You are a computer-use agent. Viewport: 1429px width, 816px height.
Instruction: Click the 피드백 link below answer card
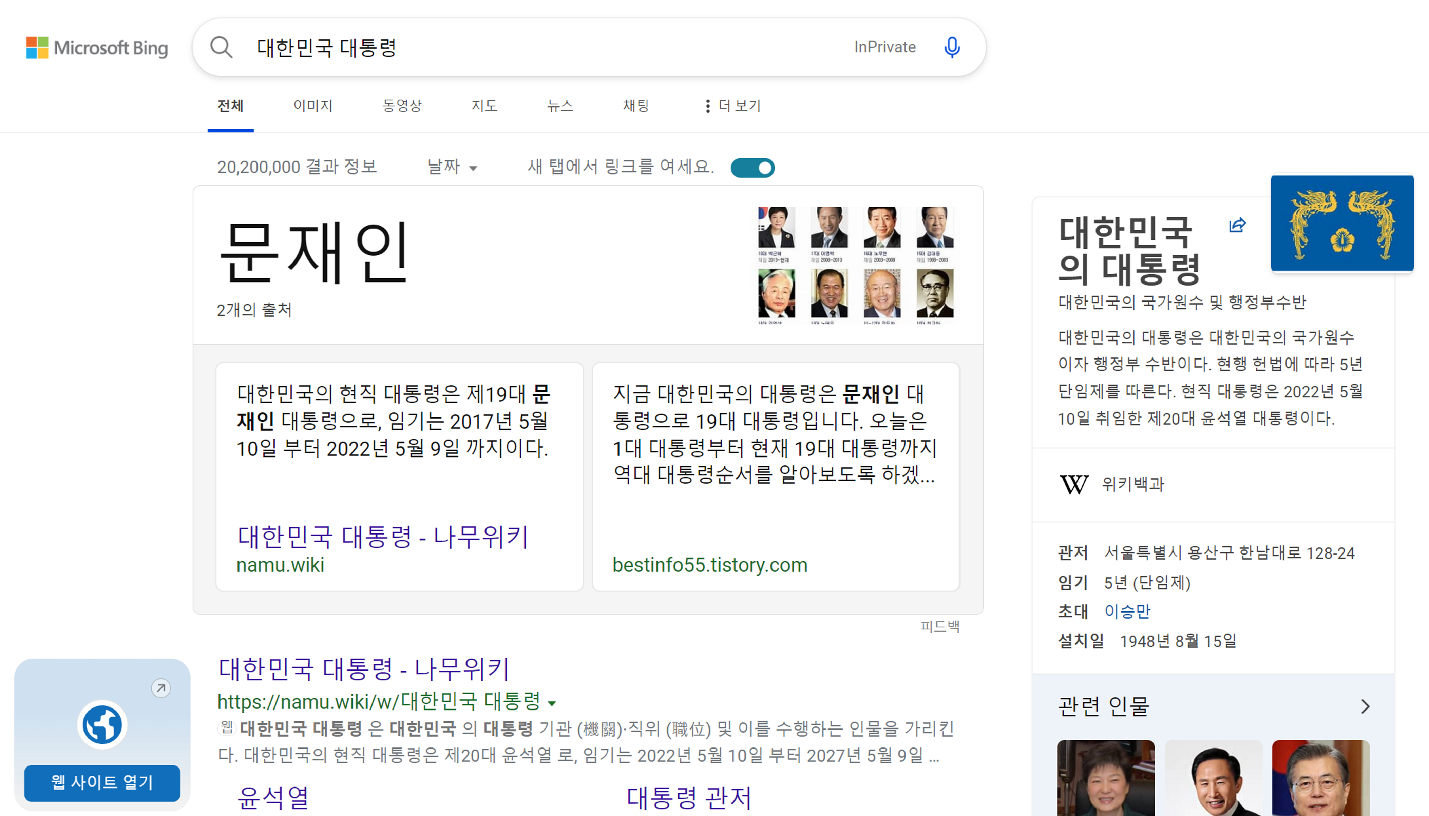pyautogui.click(x=939, y=626)
